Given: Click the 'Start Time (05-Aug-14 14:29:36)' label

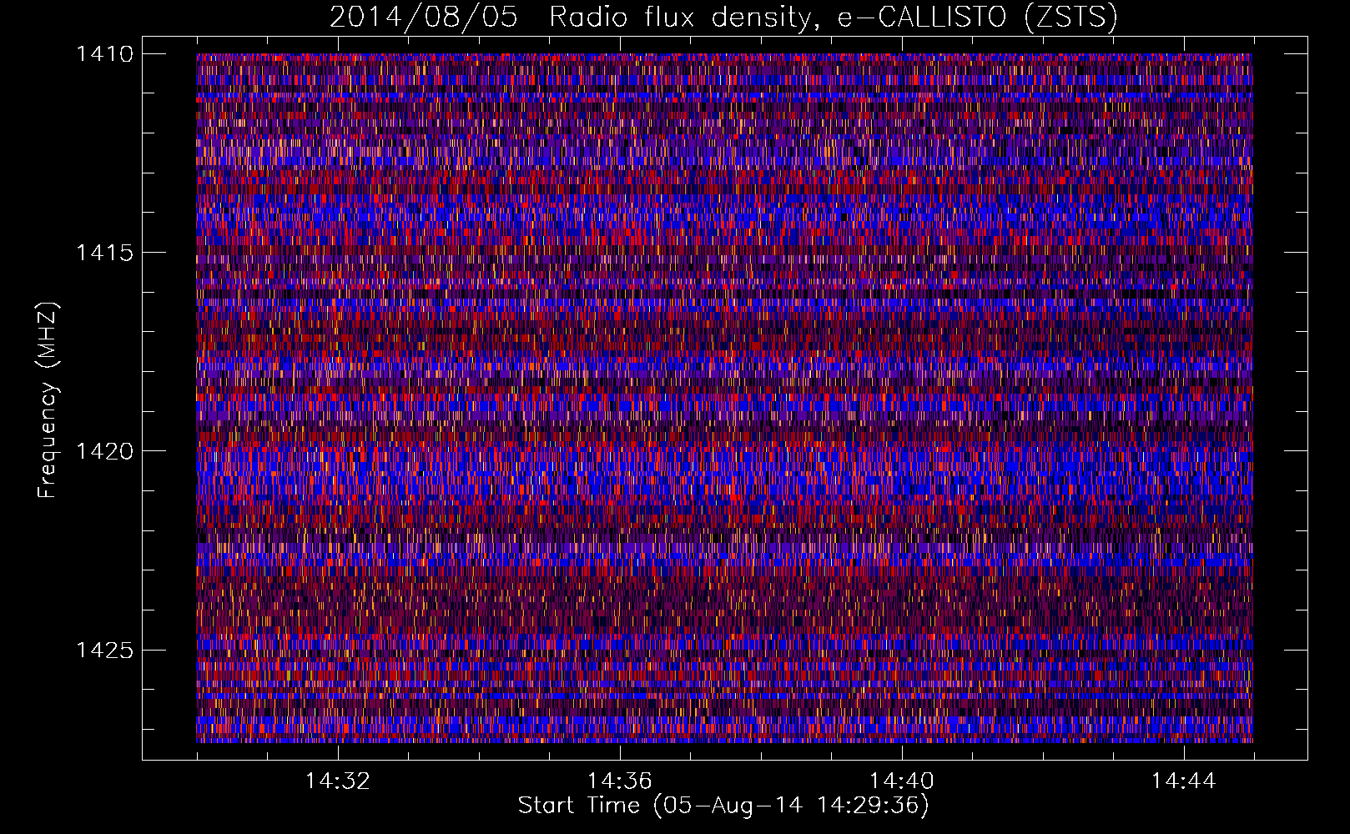Looking at the screenshot, I should (723, 806).
